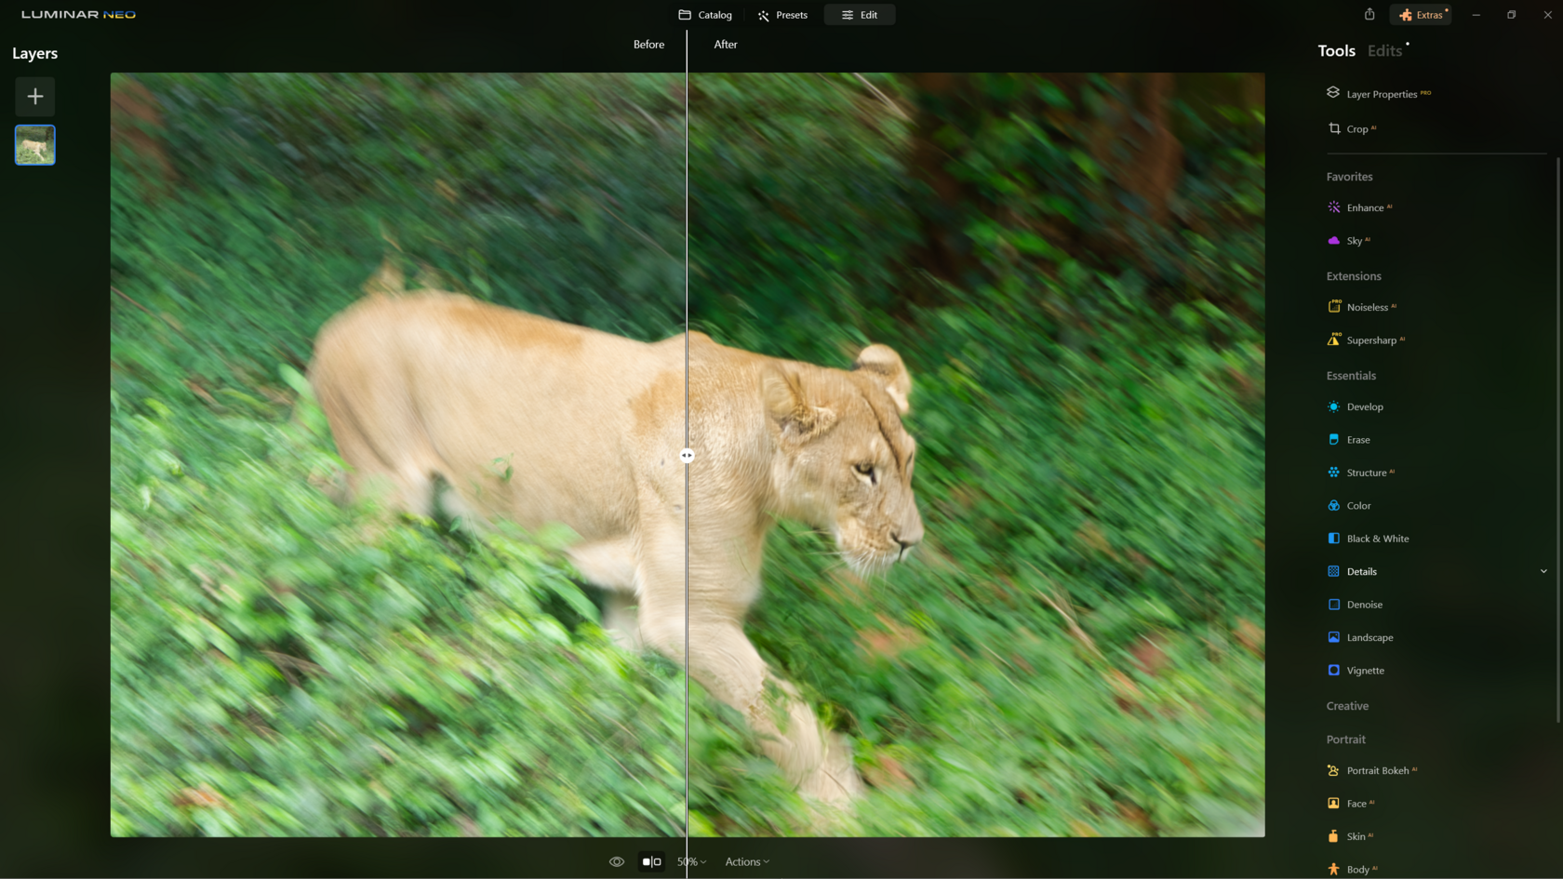Select the lion layer thumbnail
The height and width of the screenshot is (879, 1563).
coord(34,144)
